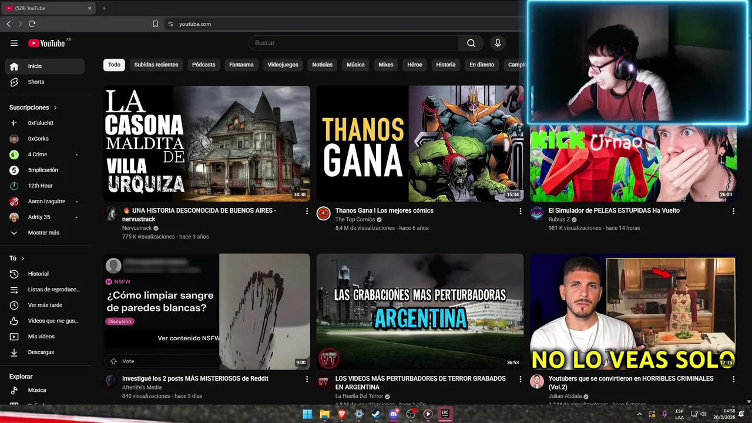Open Historial in the sidebar
This screenshot has width=752, height=423.
[45, 274]
